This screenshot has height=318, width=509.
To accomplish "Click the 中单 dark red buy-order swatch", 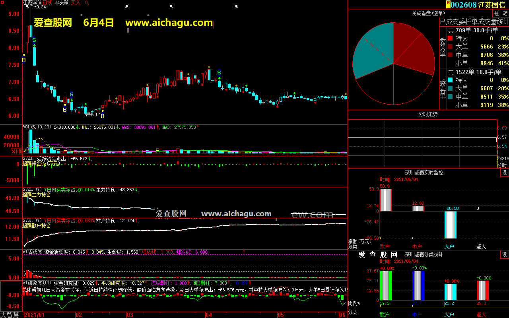I will 450,55.
